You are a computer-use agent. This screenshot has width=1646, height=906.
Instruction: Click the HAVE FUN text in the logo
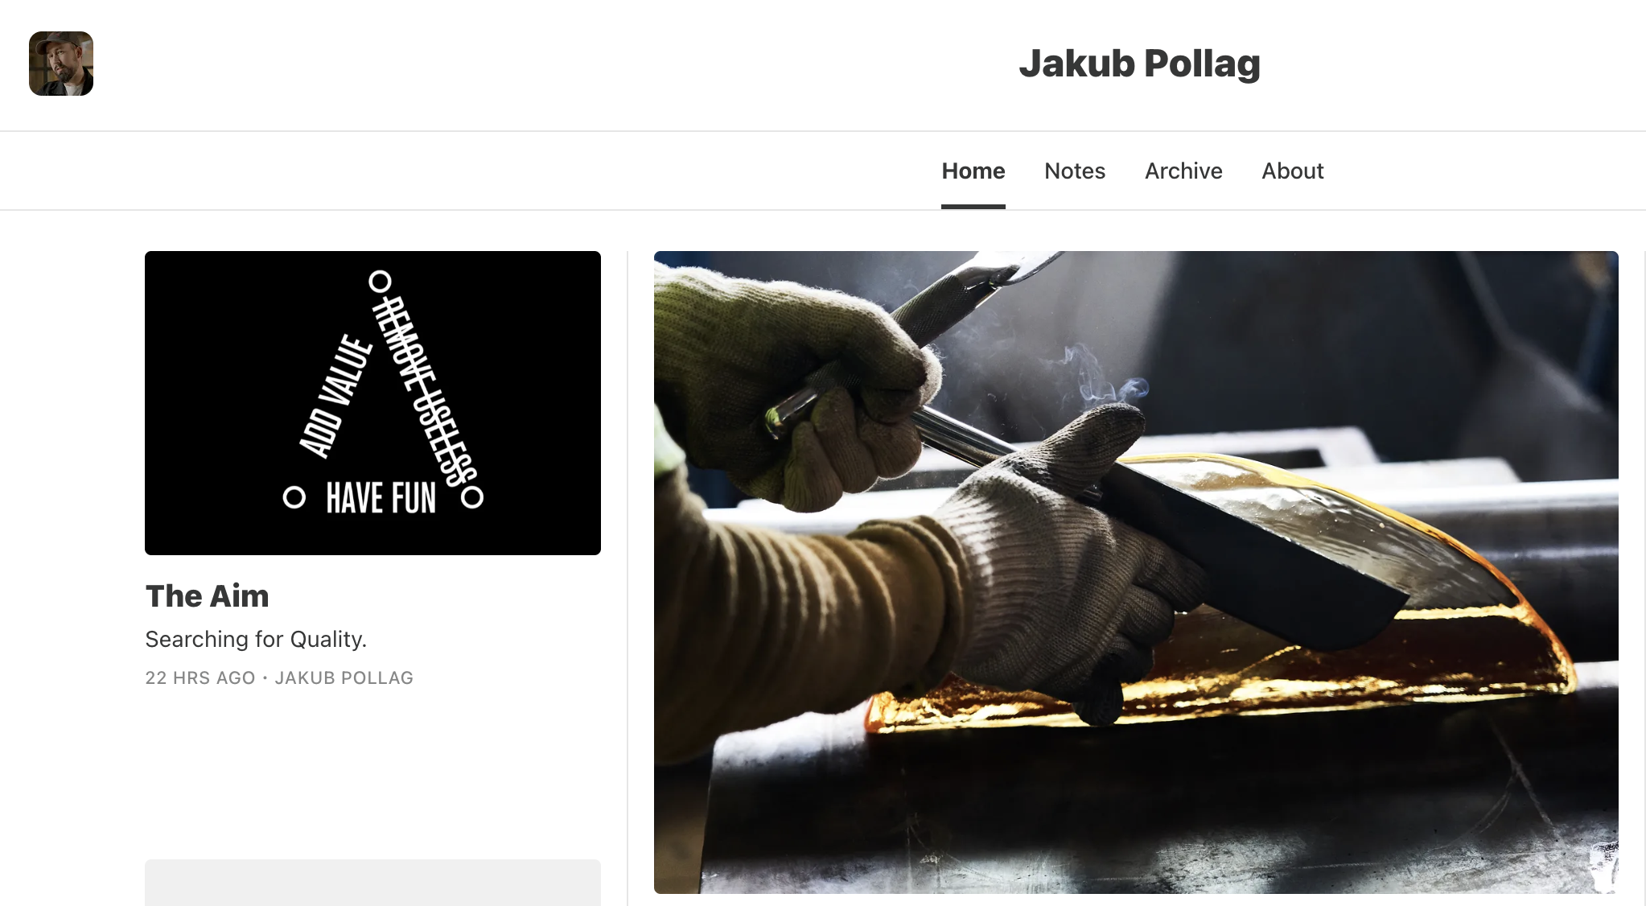[381, 498]
